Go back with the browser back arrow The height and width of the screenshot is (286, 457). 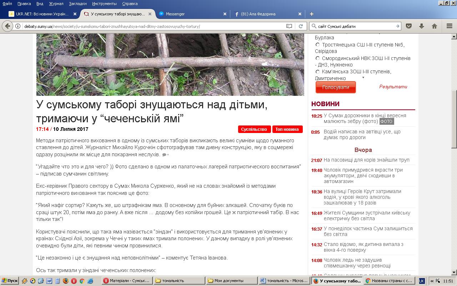[7, 26]
